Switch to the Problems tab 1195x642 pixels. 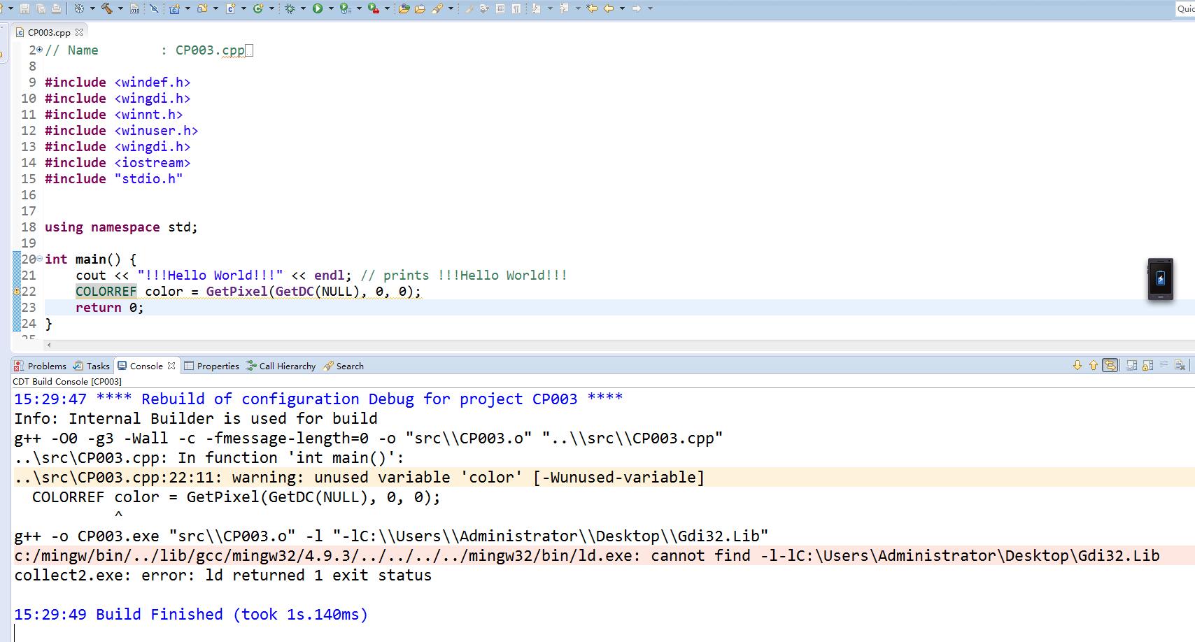coord(41,366)
